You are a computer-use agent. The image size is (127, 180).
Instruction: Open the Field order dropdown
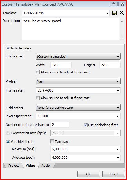[78, 108]
